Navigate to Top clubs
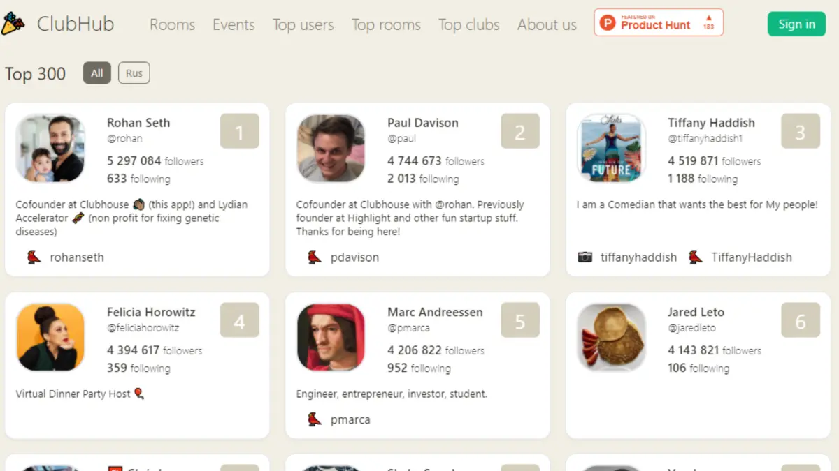Image resolution: width=839 pixels, height=471 pixels. [x=468, y=25]
